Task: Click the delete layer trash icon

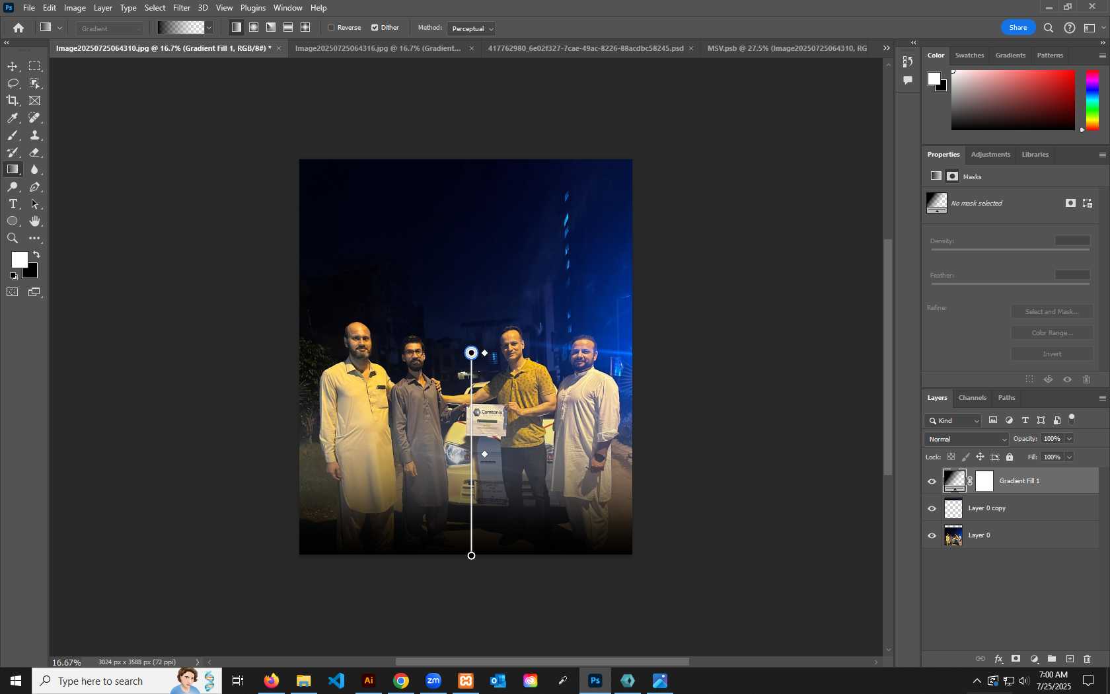Action: click(1087, 659)
